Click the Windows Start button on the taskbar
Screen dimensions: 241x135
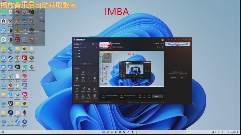click(104, 132)
